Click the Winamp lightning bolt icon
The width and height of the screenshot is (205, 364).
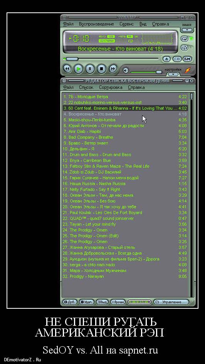pos(188,70)
